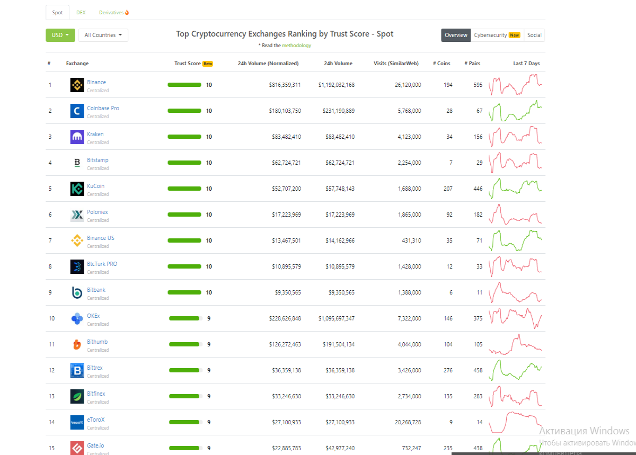636x455 pixels.
Task: Open the methodology link
Action: (x=296, y=46)
